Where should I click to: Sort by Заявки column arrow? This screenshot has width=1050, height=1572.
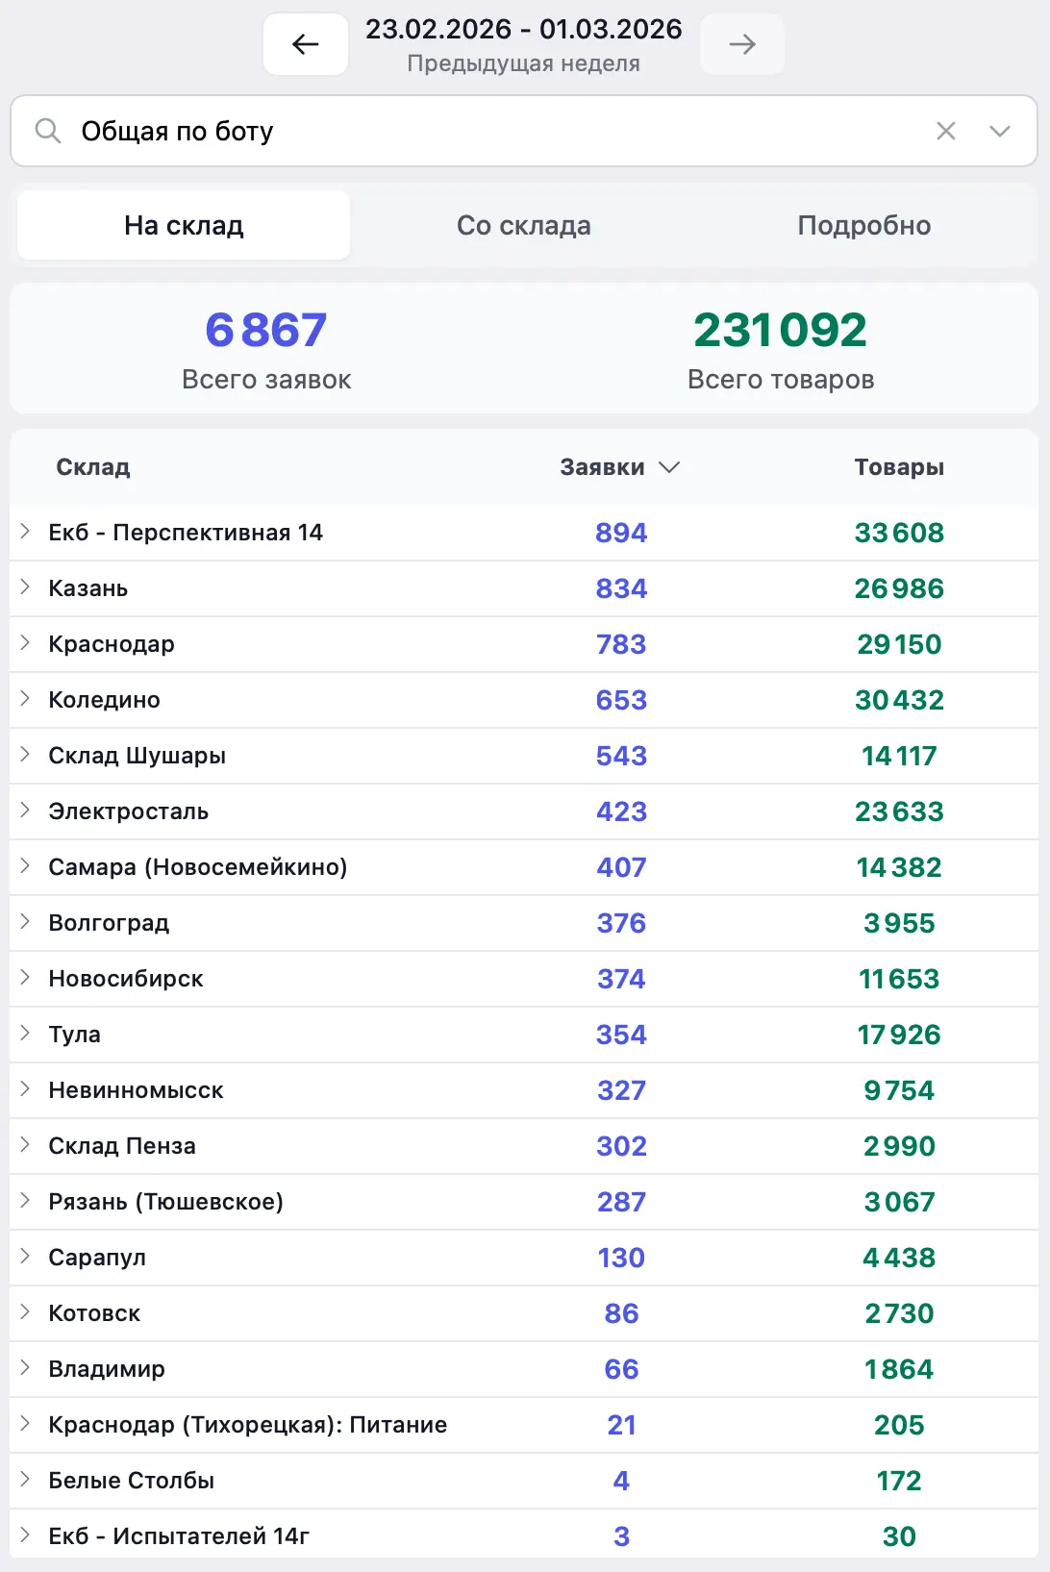pos(669,467)
